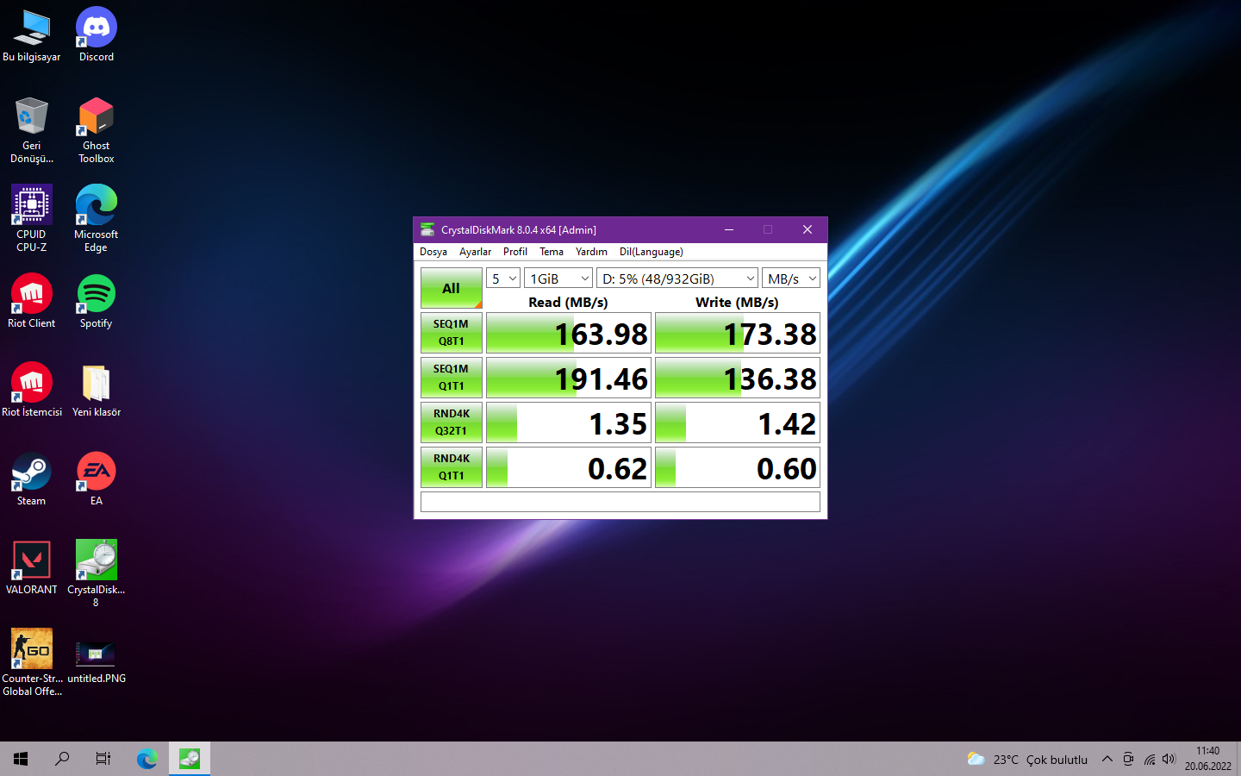This screenshot has height=776, width=1241.
Task: Click the RND4K Q32T1 write result 1.42
Action: point(738,422)
